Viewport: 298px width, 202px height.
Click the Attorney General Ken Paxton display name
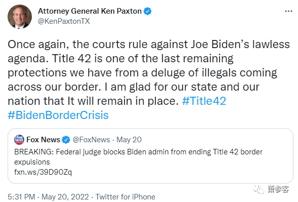(90, 11)
